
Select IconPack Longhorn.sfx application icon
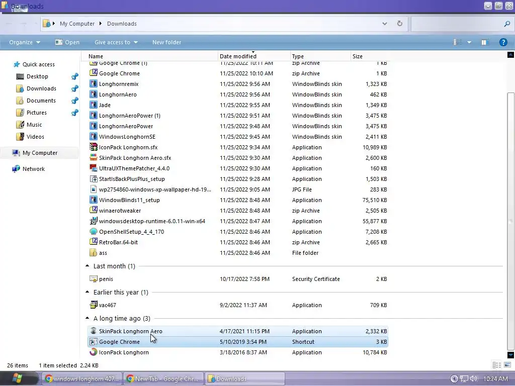pyautogui.click(x=93, y=147)
